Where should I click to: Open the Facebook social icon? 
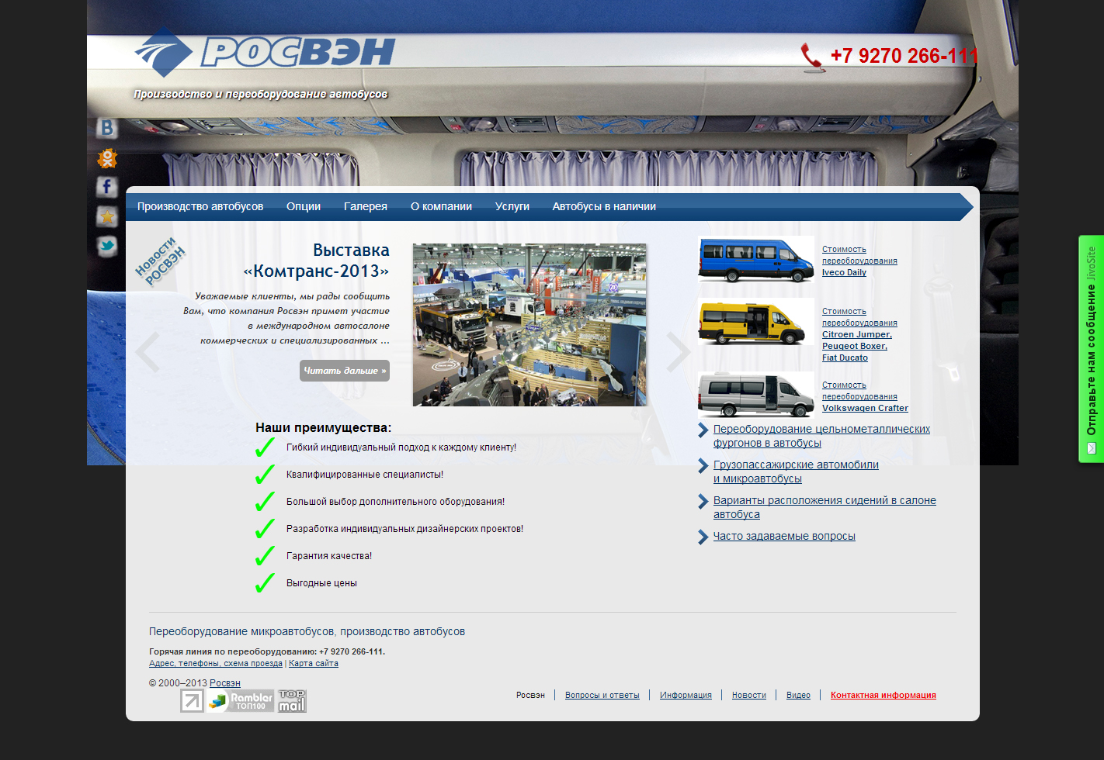pos(107,187)
